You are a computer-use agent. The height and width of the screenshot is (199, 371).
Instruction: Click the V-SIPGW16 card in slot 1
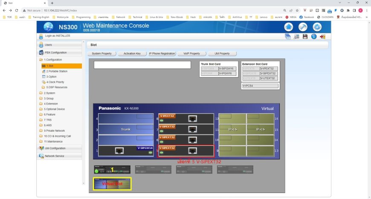(126, 151)
